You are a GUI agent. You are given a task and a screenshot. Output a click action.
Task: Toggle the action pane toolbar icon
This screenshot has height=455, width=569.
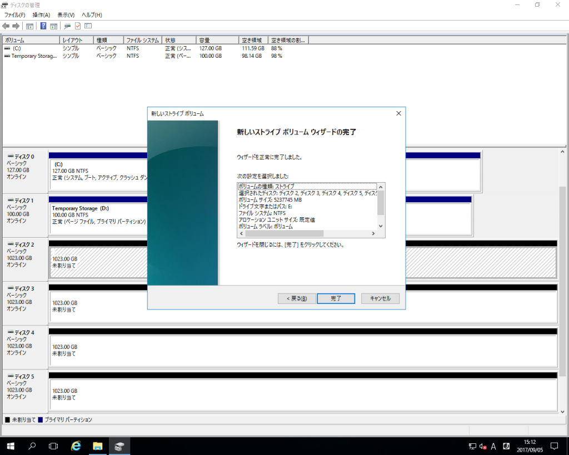coord(54,26)
